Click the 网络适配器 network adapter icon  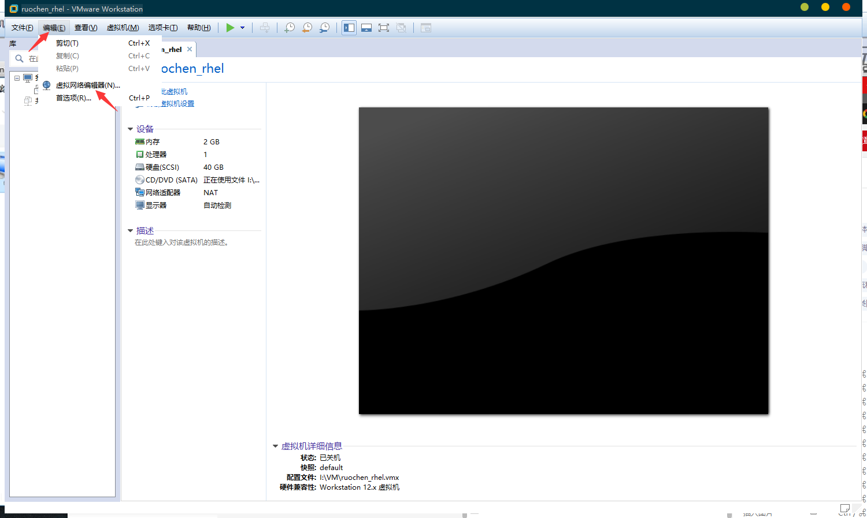click(x=140, y=192)
